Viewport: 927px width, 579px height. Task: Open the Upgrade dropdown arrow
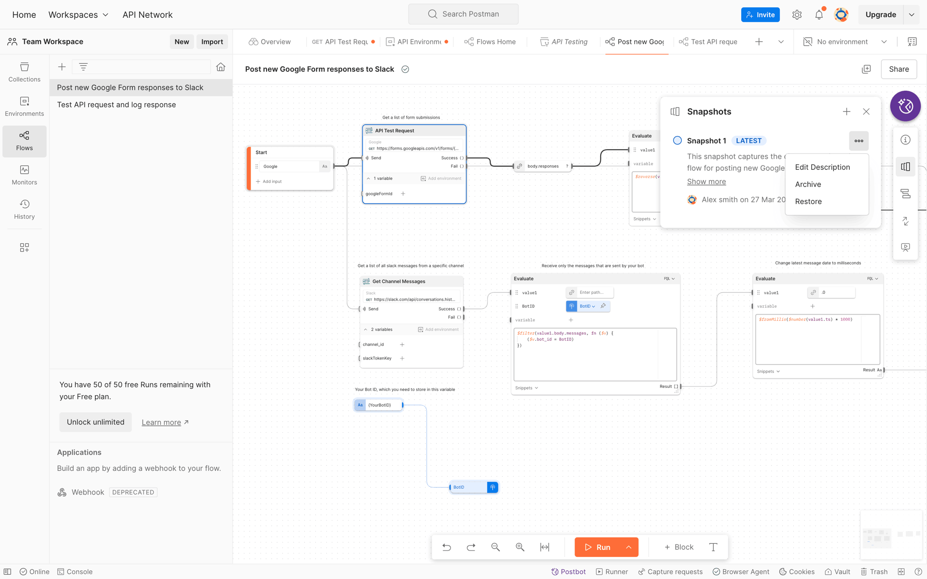pyautogui.click(x=912, y=14)
